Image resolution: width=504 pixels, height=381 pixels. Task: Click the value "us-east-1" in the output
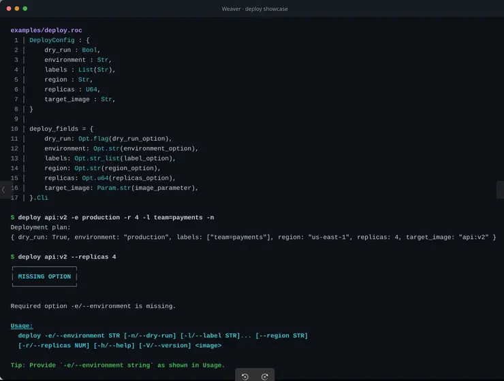(328, 237)
